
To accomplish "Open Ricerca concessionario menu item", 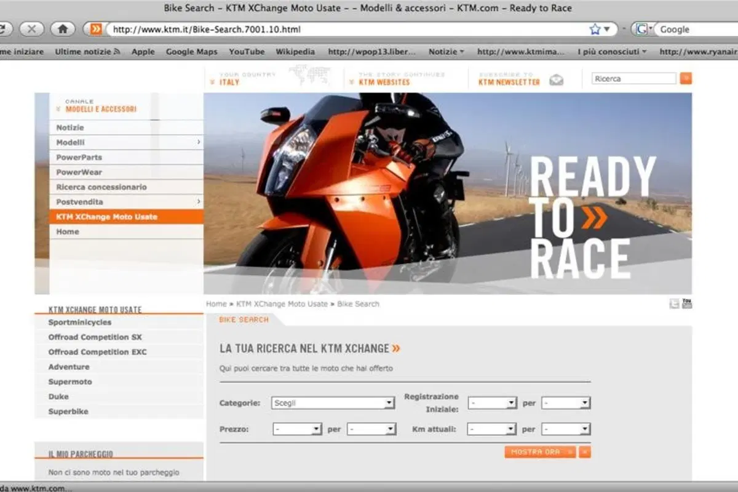I will [x=126, y=187].
